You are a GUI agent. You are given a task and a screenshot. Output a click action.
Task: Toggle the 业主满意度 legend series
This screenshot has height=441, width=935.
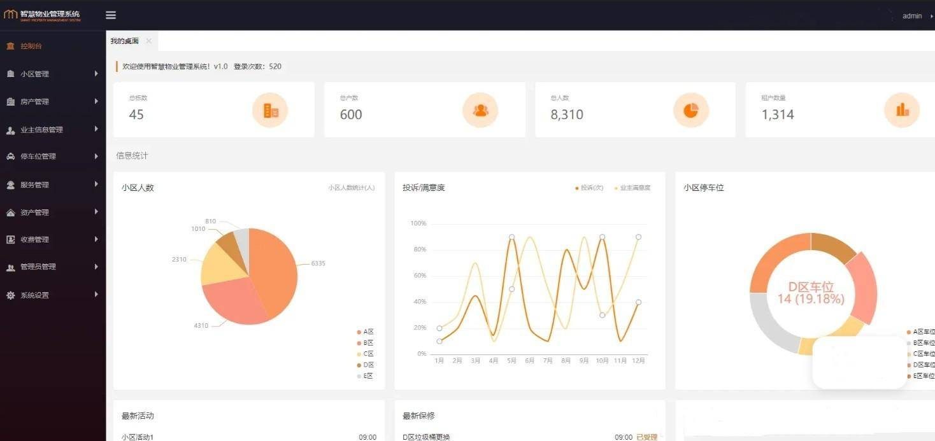[632, 188]
